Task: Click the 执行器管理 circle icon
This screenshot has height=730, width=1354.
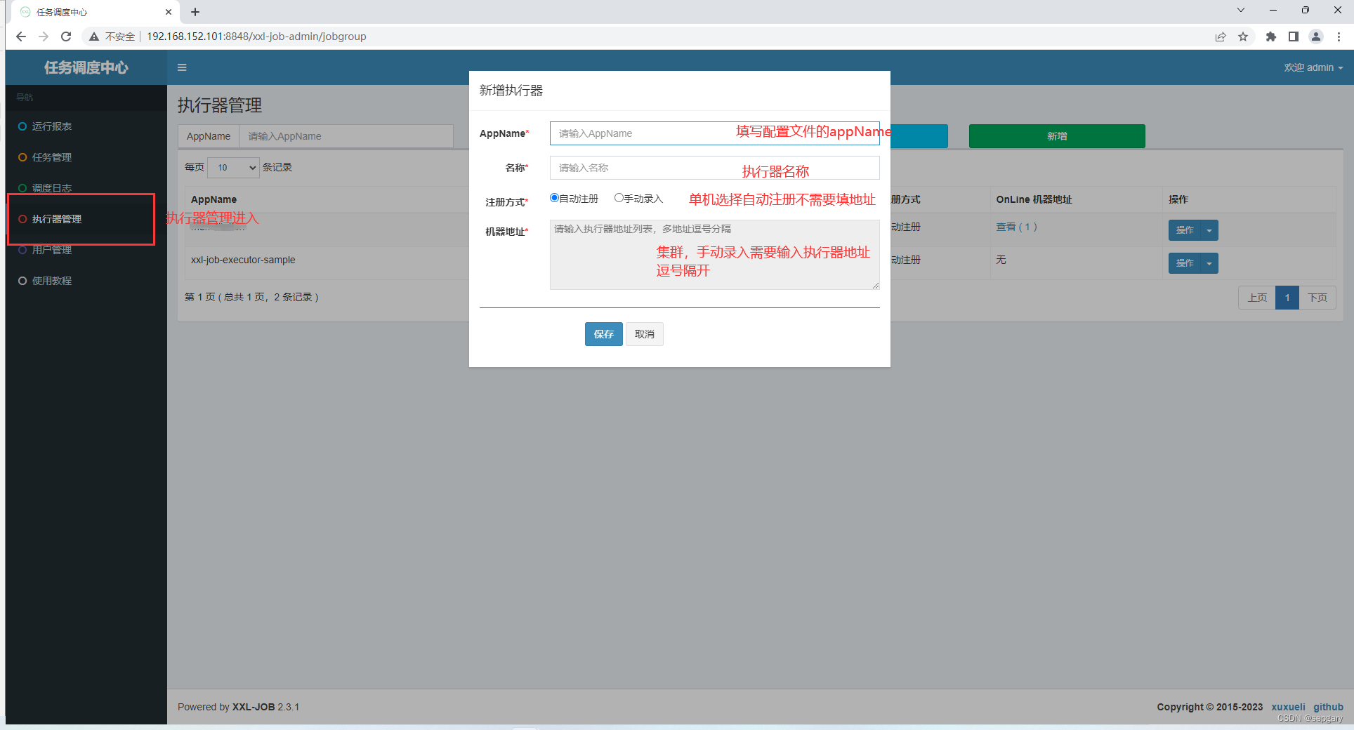Action: [x=22, y=219]
